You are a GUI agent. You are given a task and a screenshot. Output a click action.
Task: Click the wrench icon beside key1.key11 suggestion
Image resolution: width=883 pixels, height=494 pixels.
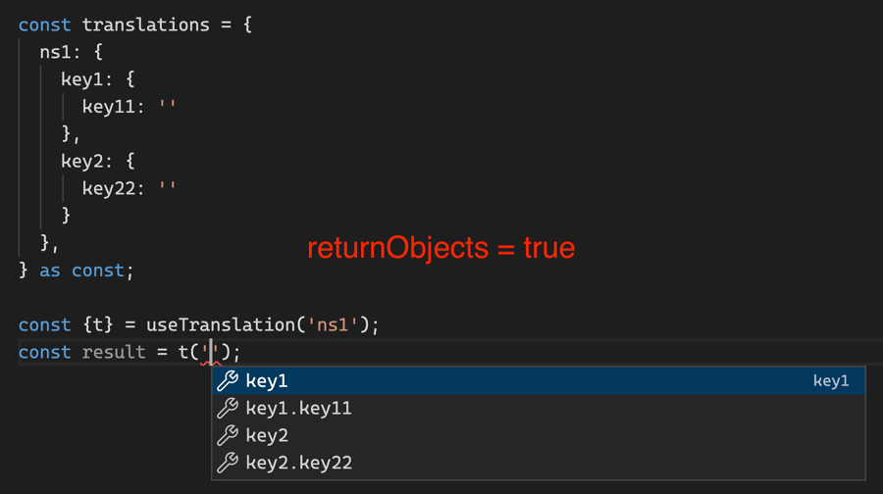click(228, 409)
